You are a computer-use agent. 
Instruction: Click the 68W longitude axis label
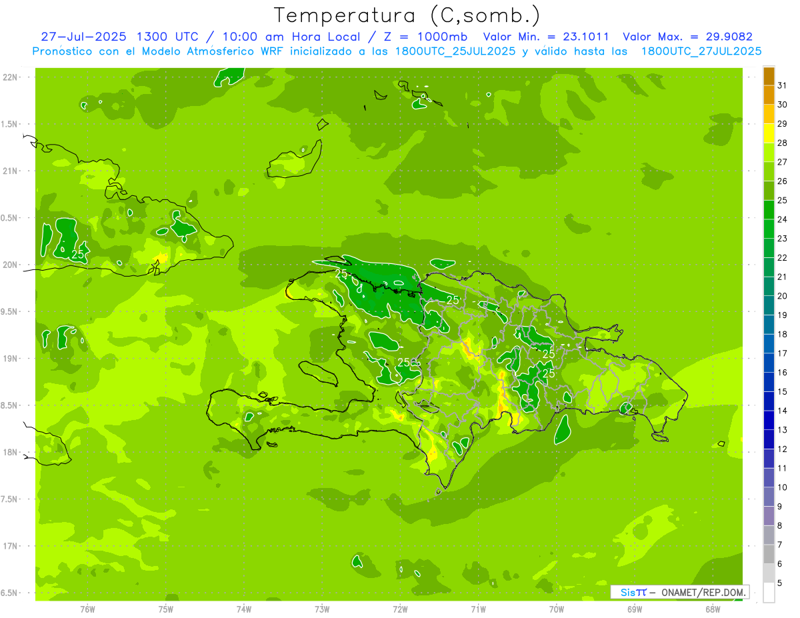(713, 609)
